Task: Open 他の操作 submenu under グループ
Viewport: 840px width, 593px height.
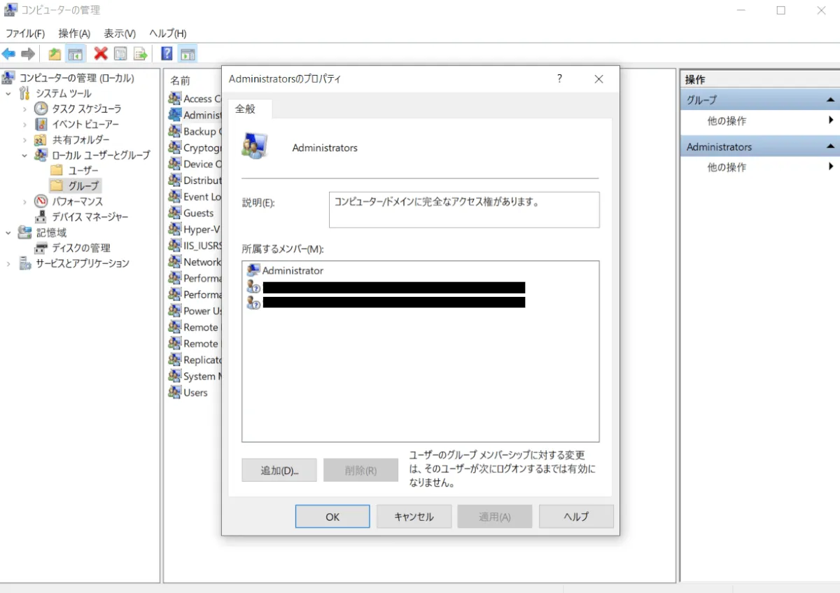Action: coord(759,120)
